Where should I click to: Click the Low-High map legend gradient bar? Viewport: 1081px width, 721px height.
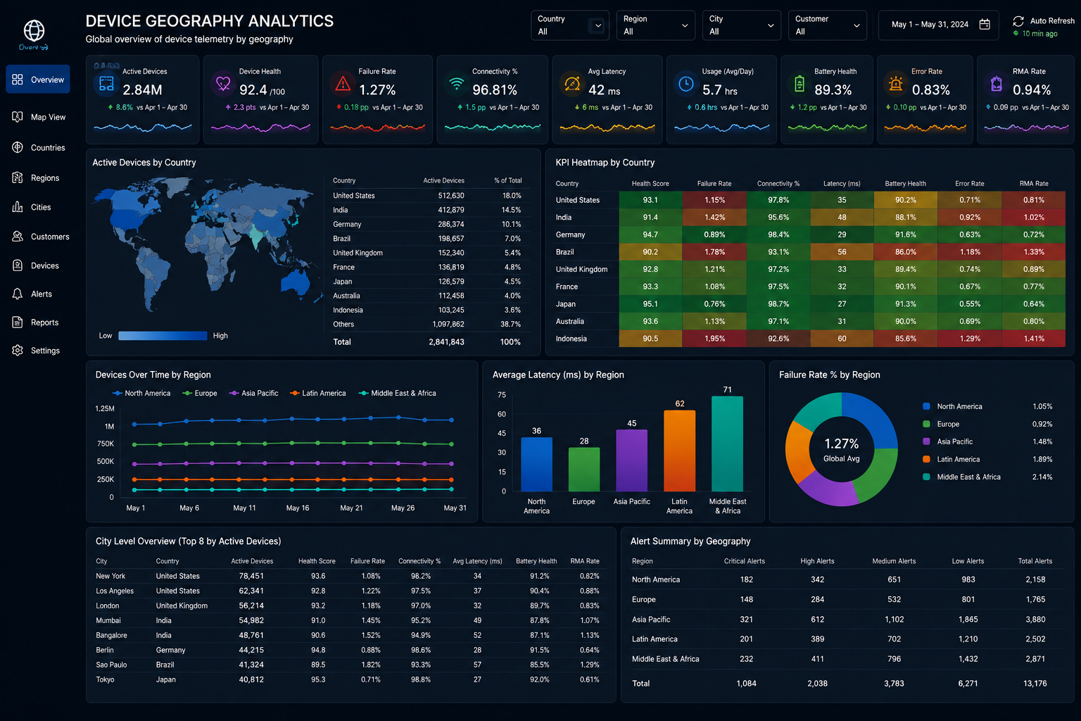pos(163,336)
